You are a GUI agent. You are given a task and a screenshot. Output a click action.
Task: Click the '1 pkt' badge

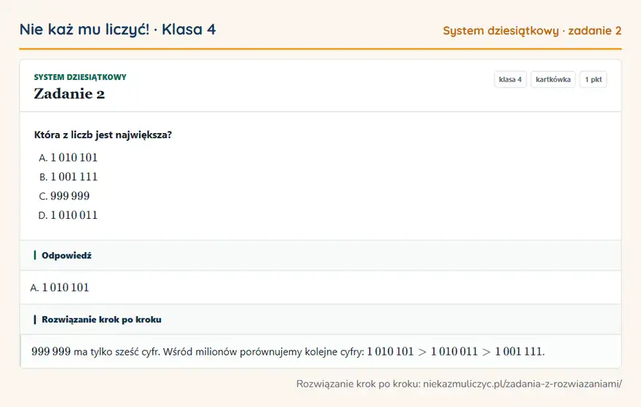593,79
